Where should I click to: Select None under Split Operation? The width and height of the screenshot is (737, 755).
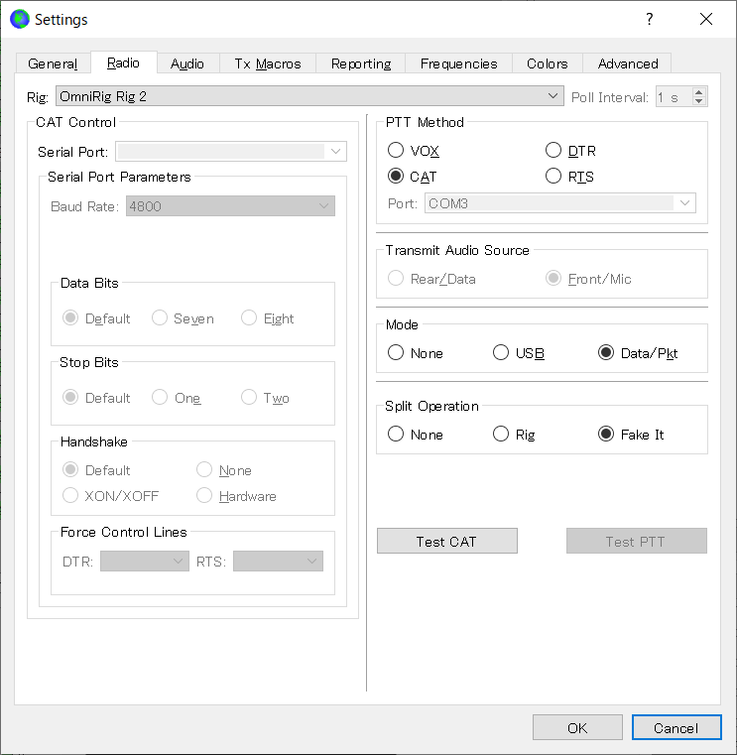[x=396, y=435]
